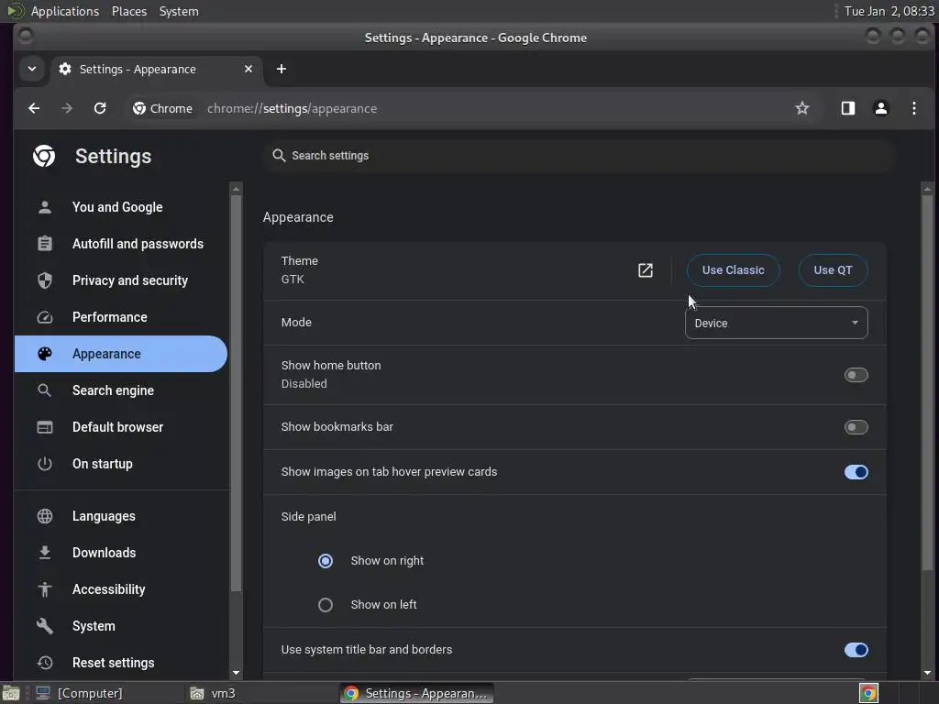Open the Places menu
The width and height of the screenshot is (939, 704).
coord(129,11)
